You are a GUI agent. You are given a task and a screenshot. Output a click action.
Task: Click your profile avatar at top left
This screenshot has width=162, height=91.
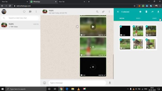4,12
